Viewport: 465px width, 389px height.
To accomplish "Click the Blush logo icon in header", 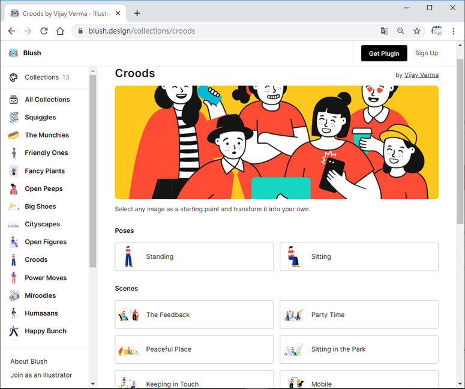I will [13, 53].
